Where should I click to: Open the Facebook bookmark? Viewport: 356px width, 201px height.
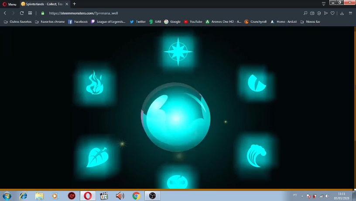point(78,21)
